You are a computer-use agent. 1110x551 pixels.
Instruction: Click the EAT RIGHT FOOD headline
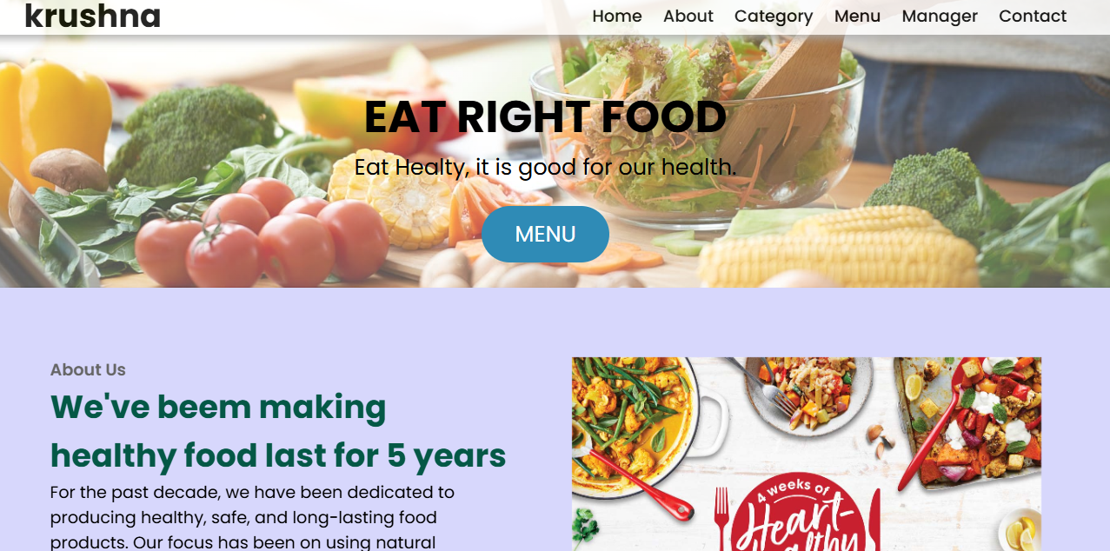tap(545, 117)
